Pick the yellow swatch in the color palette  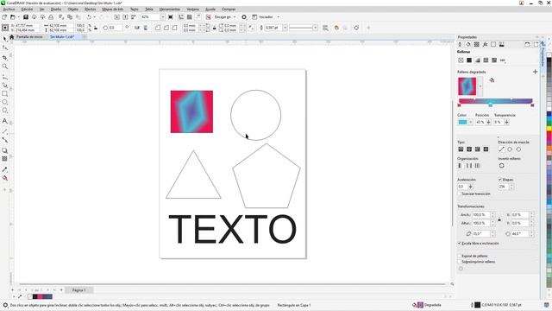(549, 129)
